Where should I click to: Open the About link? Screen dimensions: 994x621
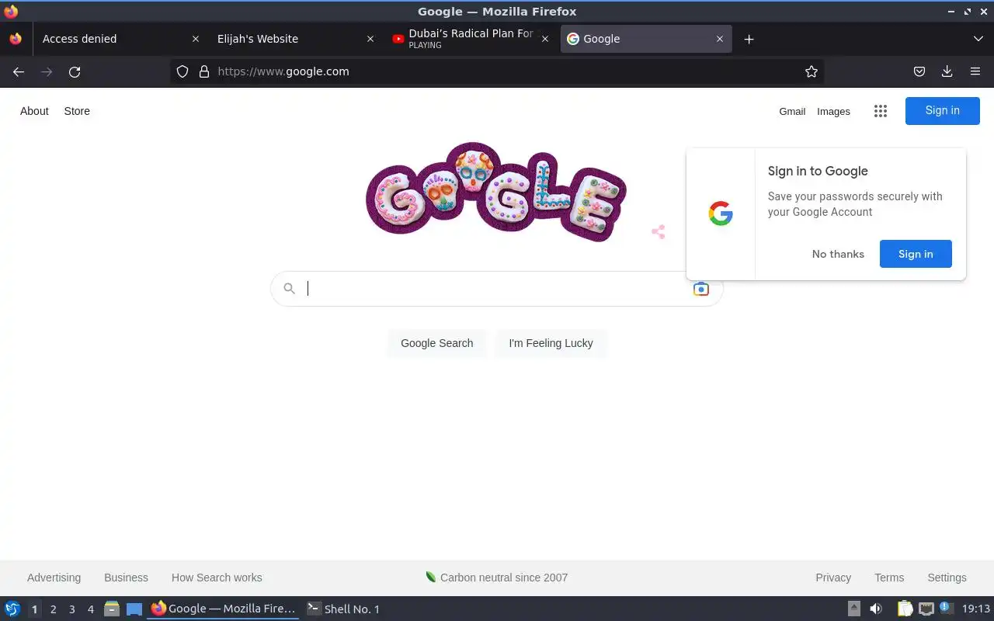34,111
